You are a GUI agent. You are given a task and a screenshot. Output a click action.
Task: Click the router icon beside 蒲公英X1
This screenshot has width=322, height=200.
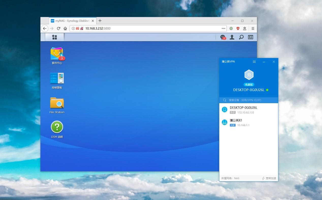tap(224, 122)
